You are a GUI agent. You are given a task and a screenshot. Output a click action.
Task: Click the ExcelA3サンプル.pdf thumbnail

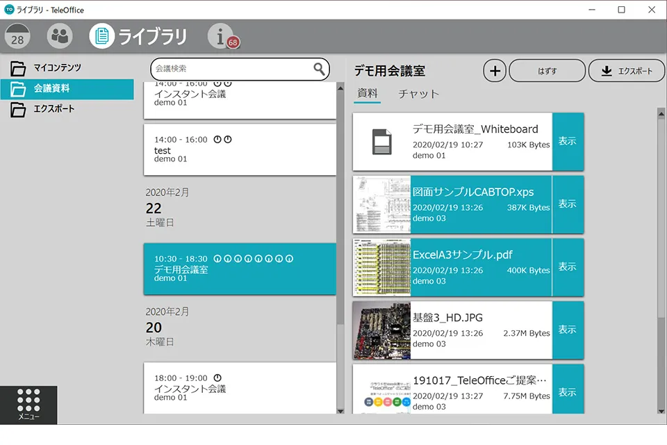tap(381, 267)
